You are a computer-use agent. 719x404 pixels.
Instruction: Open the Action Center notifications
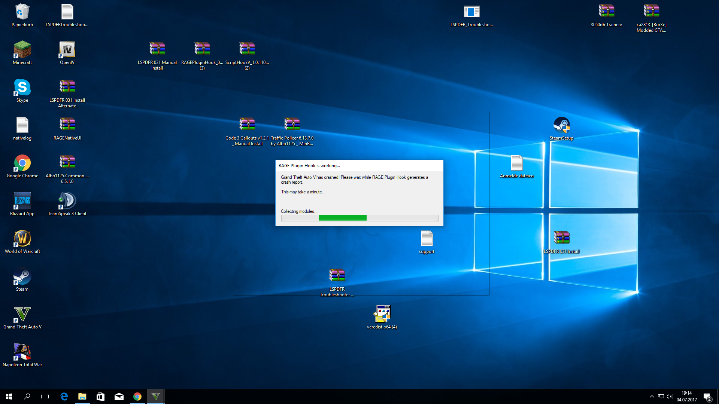pyautogui.click(x=707, y=397)
